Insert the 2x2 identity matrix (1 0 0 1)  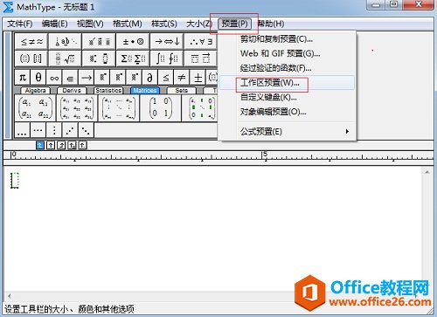pyautogui.click(x=161, y=108)
